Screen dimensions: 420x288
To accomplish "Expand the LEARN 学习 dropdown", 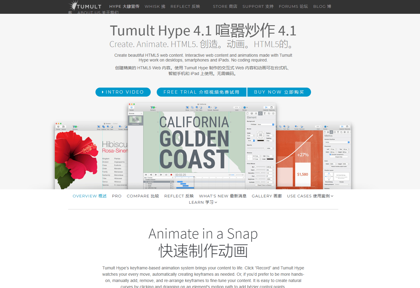I will tap(203, 202).
